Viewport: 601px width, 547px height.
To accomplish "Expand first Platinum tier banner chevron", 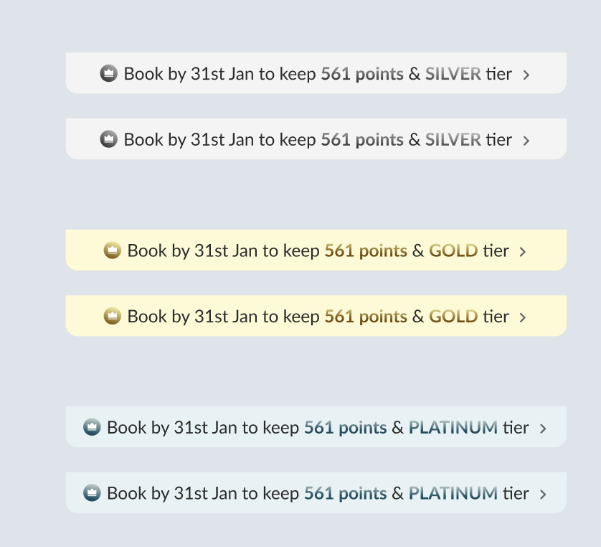I will pos(543,429).
